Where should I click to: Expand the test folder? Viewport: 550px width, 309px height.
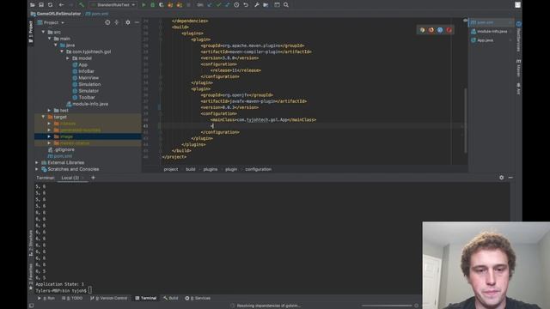pos(50,111)
